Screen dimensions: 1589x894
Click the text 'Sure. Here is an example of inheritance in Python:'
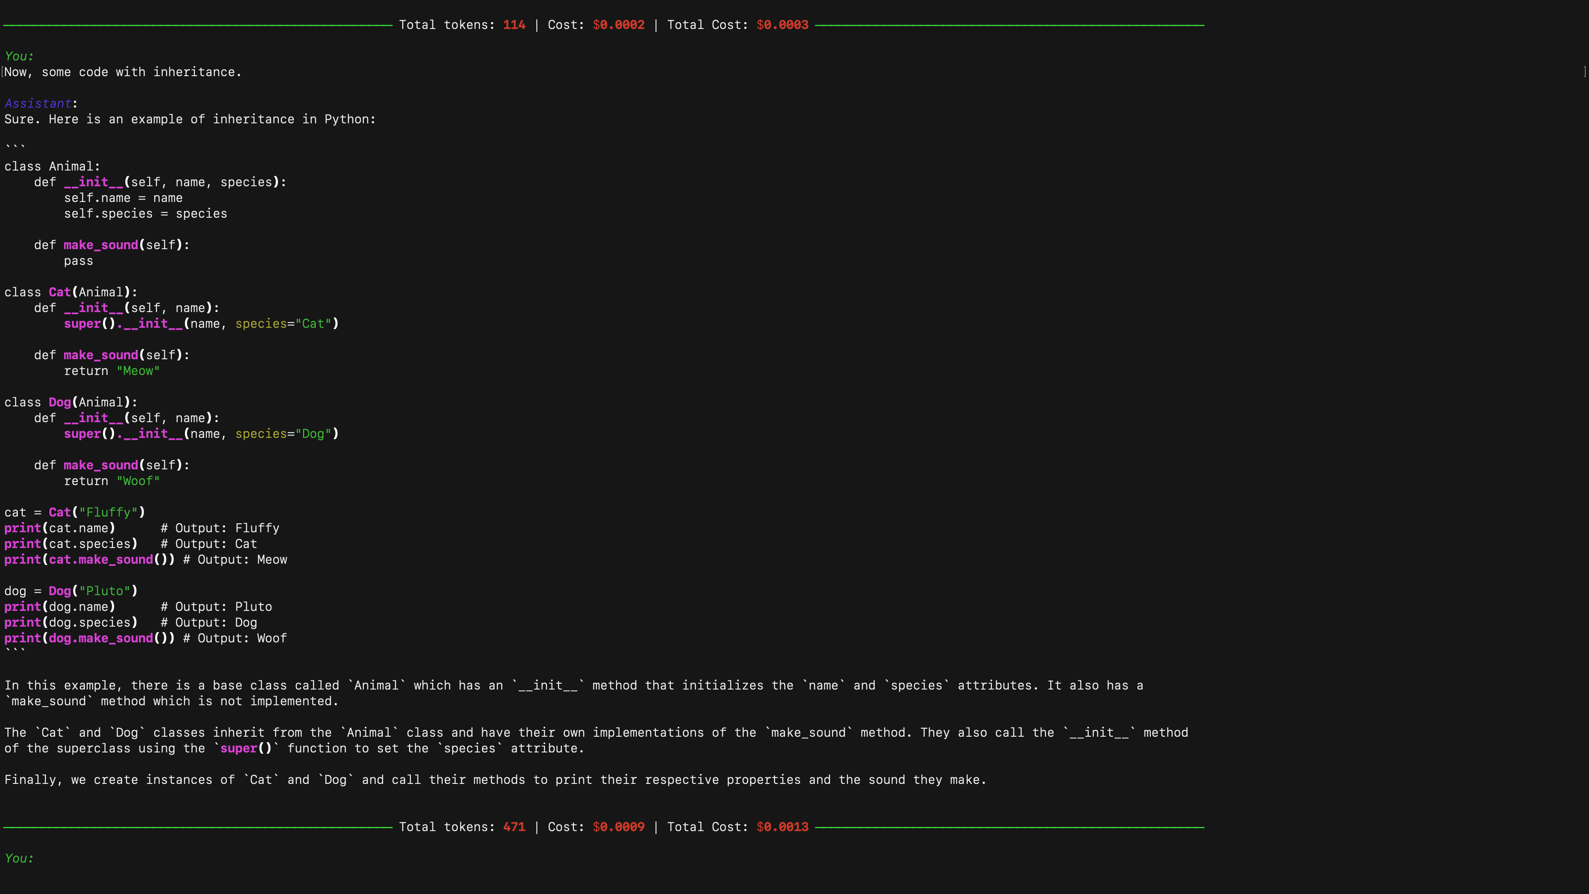coord(190,119)
